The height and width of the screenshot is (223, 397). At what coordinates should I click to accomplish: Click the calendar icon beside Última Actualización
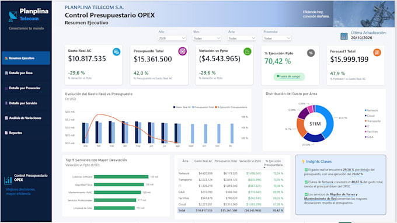[x=344, y=36]
